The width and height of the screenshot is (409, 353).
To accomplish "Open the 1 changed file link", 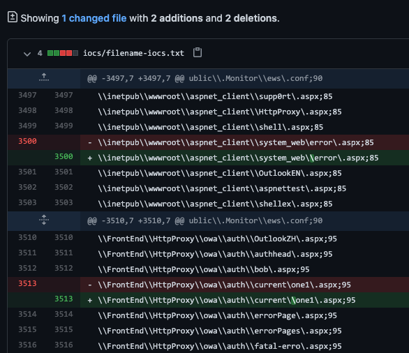I will click(94, 18).
